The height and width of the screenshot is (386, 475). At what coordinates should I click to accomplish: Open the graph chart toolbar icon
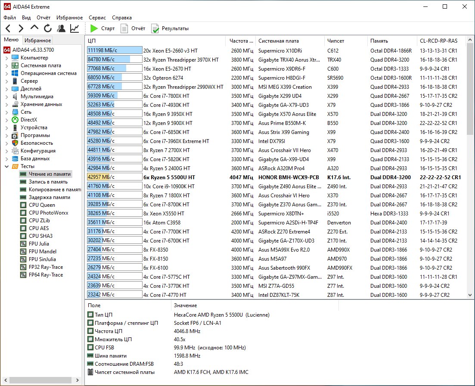pos(75,28)
